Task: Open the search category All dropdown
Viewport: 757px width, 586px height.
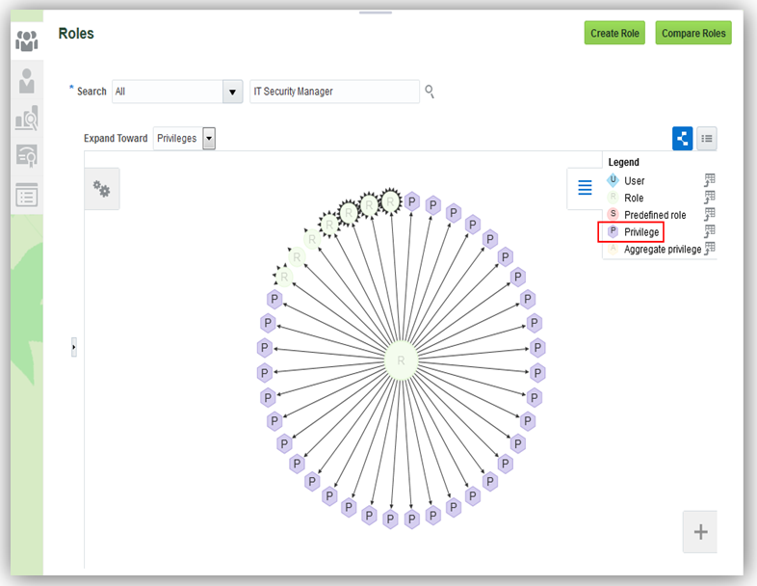Action: tap(232, 92)
